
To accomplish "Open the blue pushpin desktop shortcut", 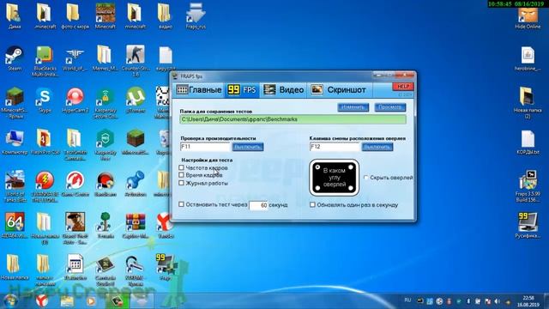I will 136,184.
